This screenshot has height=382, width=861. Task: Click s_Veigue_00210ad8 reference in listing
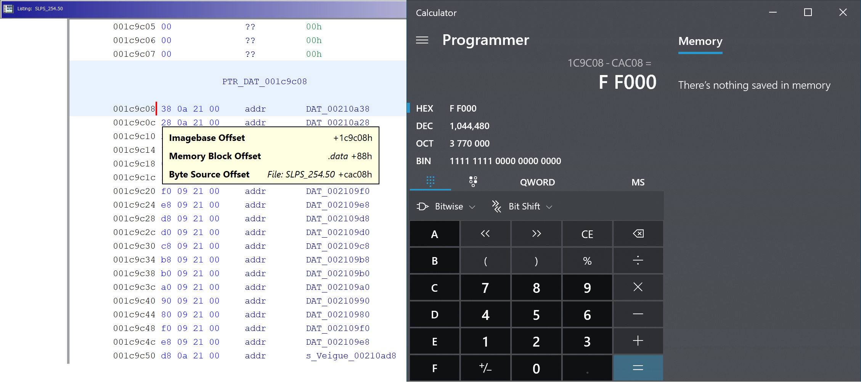pos(351,356)
